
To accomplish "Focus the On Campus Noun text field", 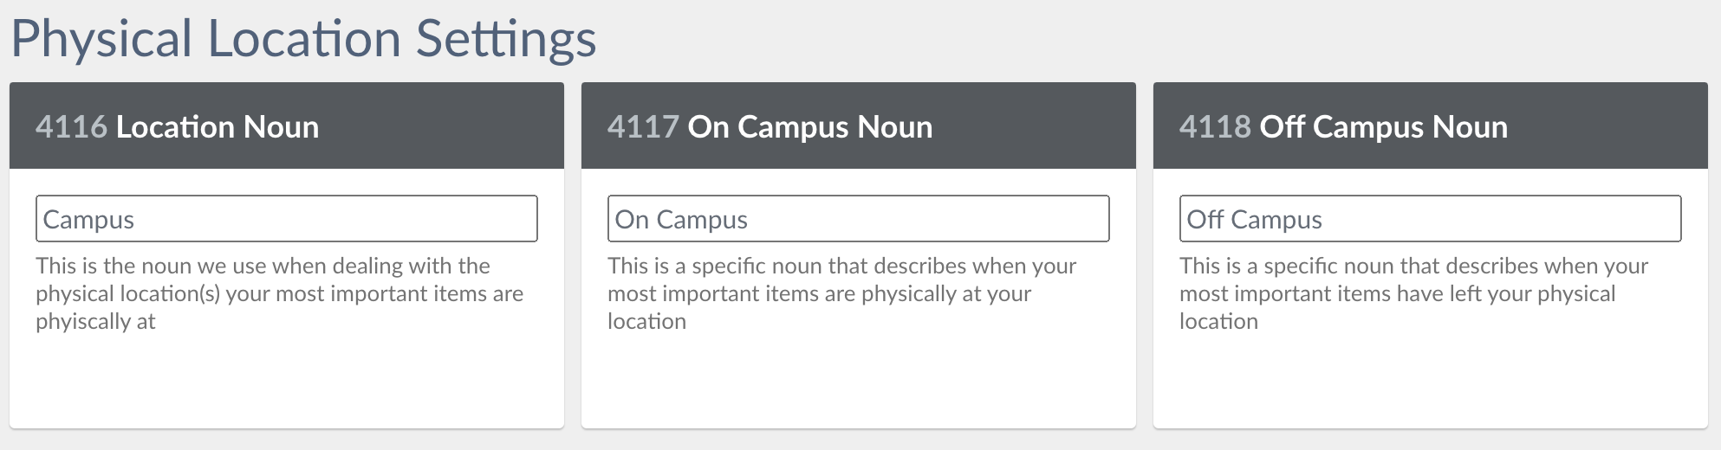I will coord(858,219).
